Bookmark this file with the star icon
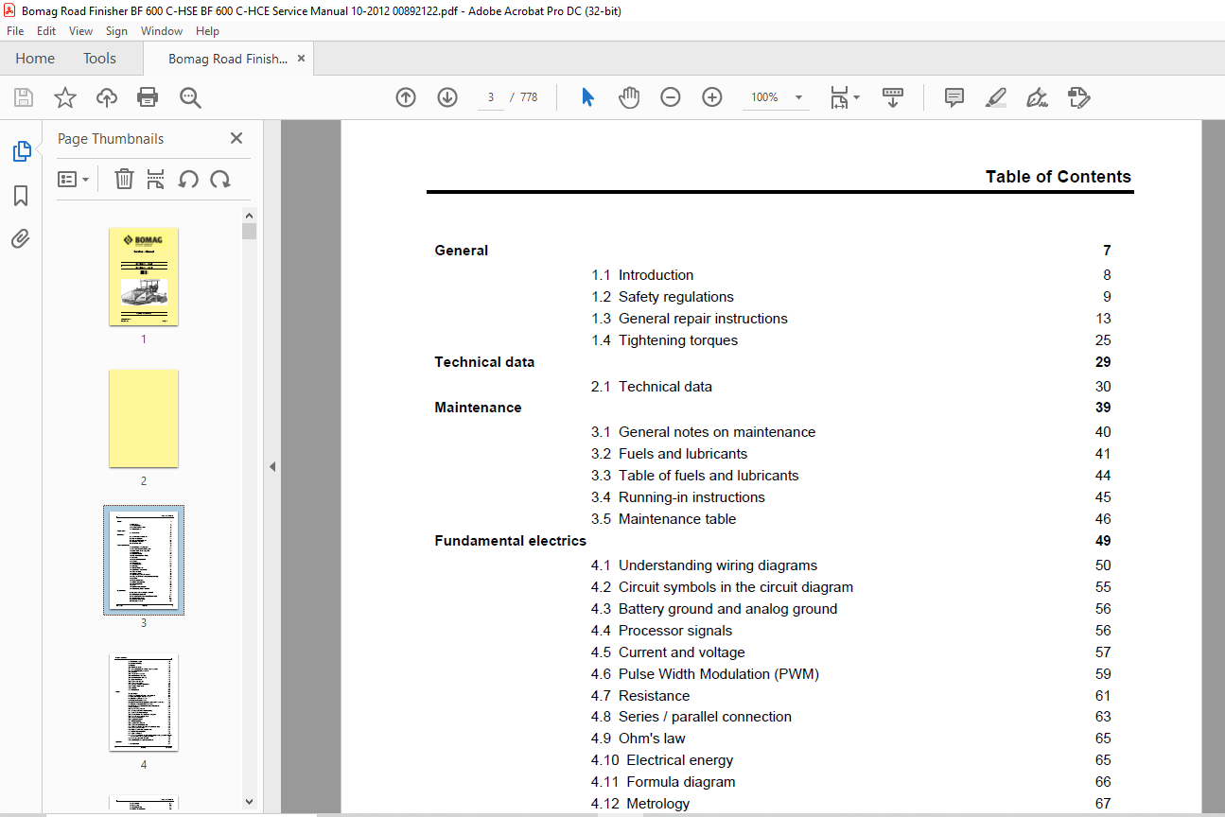Screen dimensions: 1225x817 pyautogui.click(x=65, y=97)
